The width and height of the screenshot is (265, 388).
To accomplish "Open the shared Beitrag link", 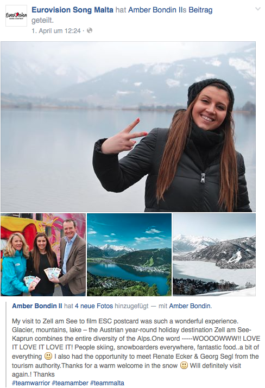I will point(200,10).
